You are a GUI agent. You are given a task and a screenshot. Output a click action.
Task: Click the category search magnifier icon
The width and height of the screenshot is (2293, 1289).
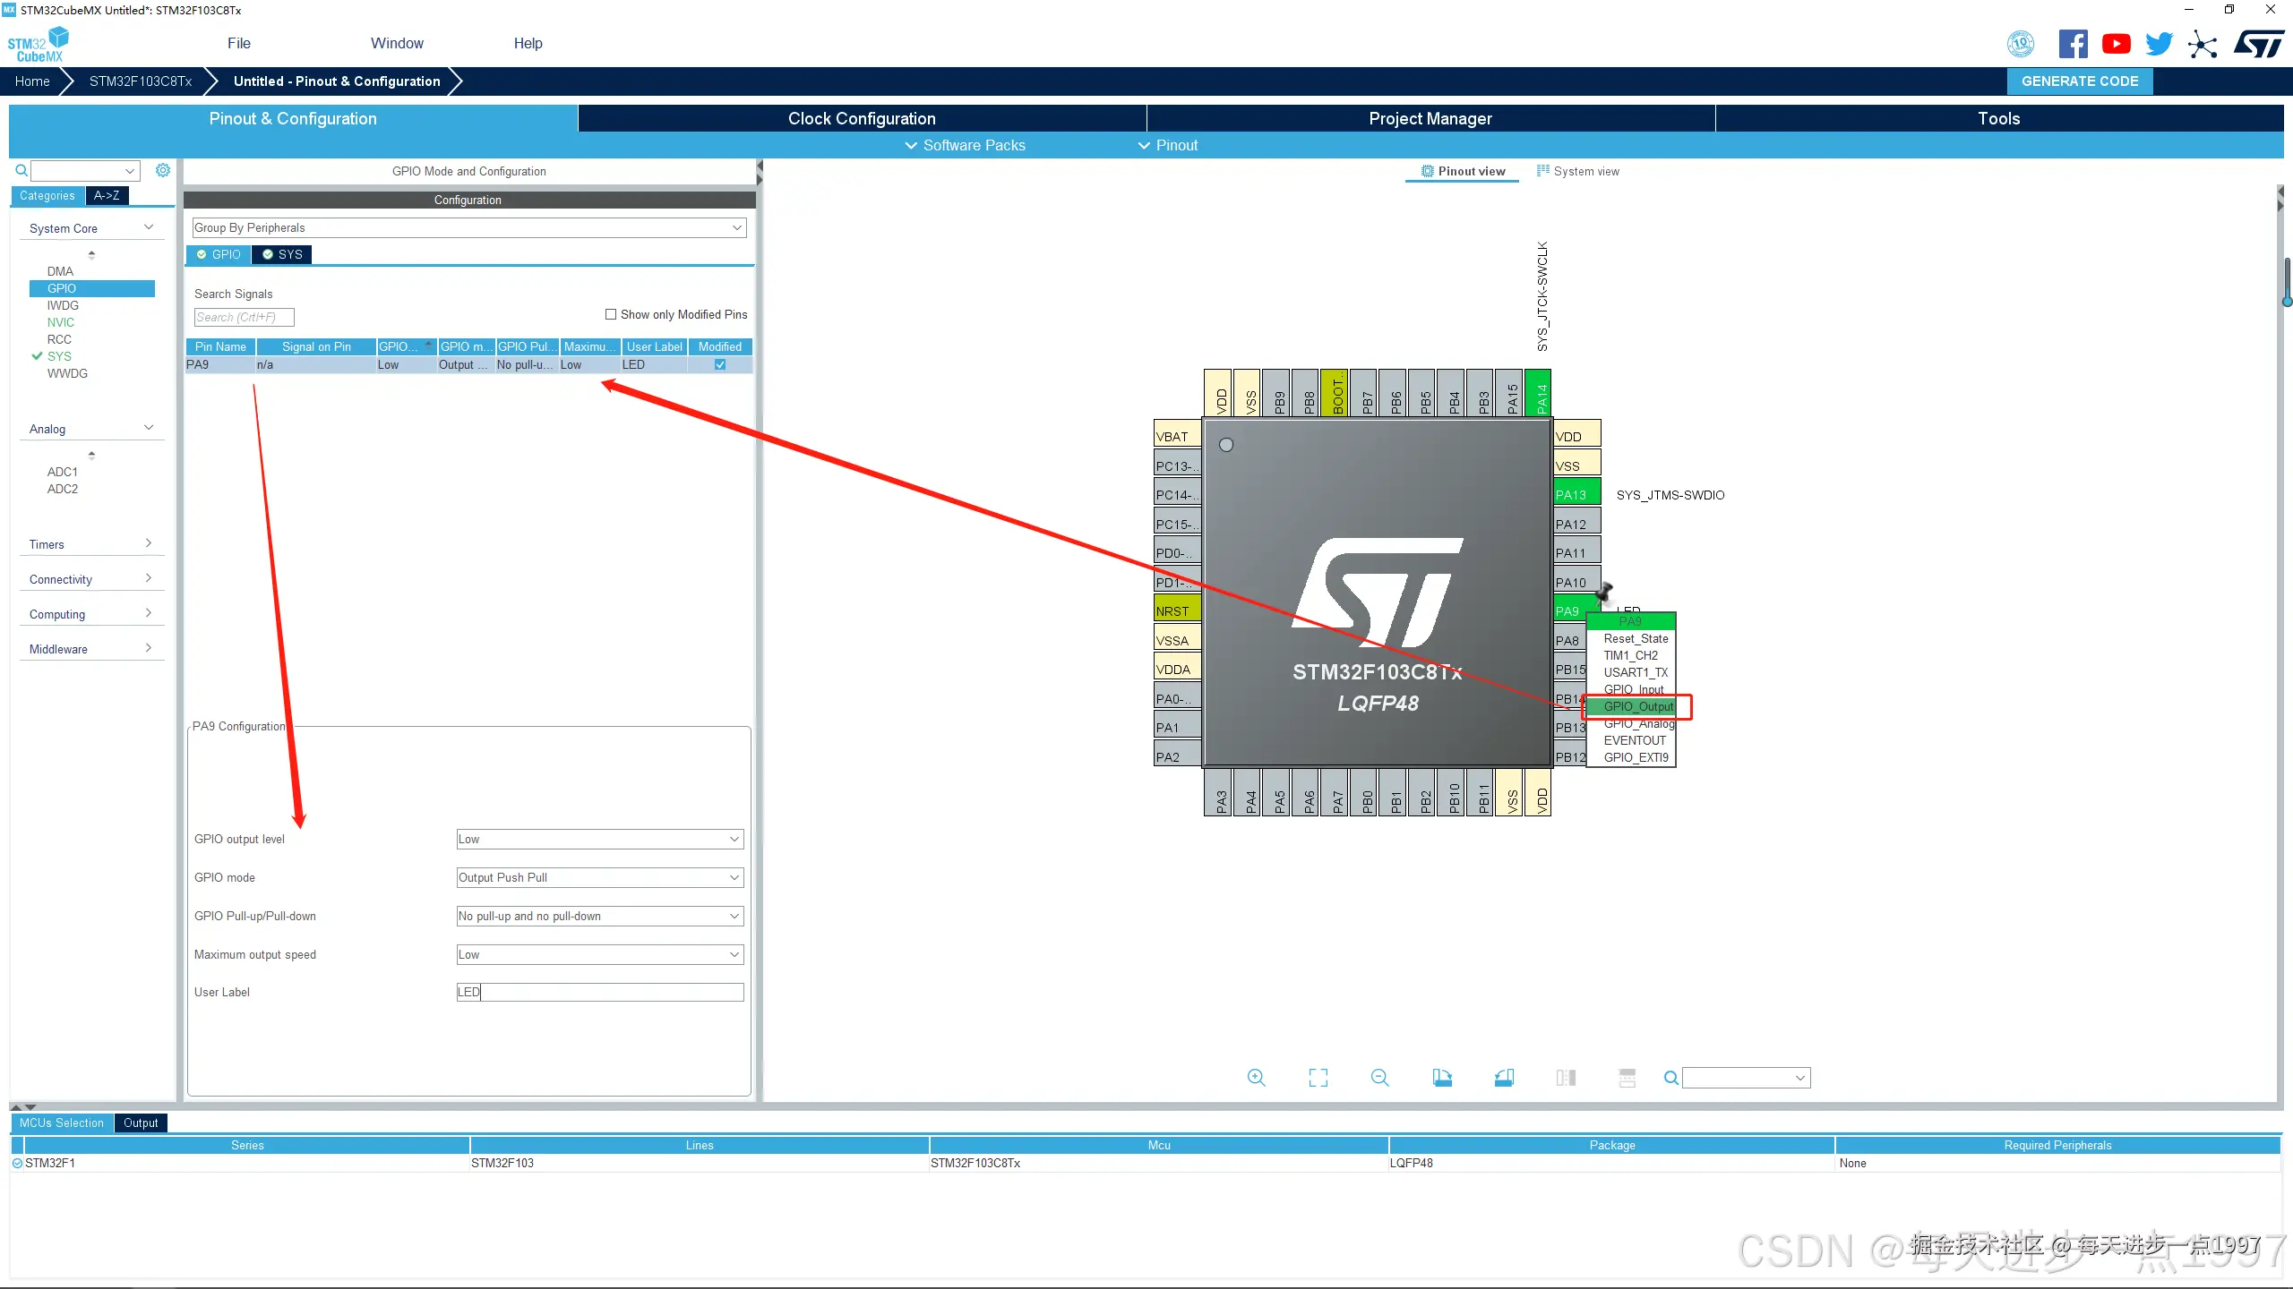click(21, 170)
